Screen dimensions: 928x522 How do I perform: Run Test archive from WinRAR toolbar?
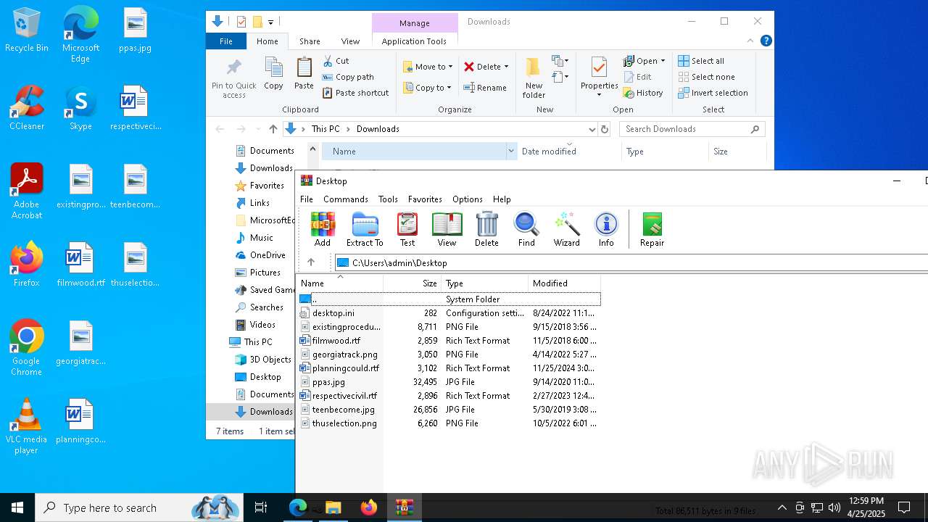pos(407,229)
